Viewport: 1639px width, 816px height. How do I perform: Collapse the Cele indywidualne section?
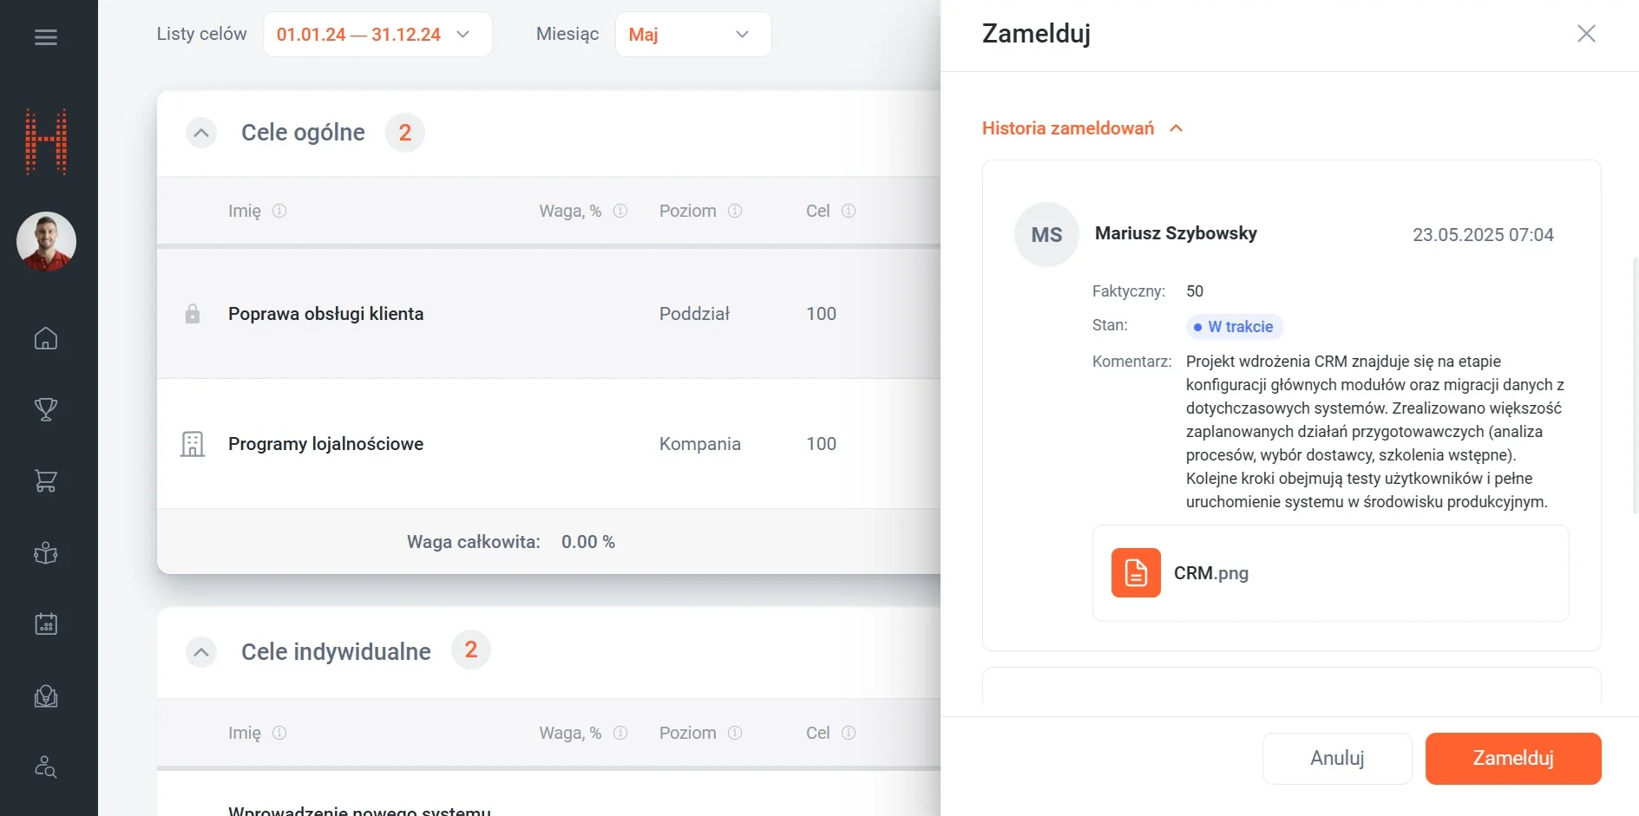click(201, 652)
